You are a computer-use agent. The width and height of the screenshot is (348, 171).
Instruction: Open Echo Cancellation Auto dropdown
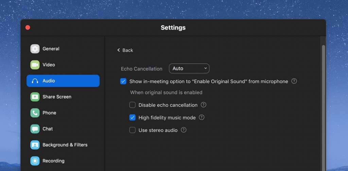pos(189,69)
